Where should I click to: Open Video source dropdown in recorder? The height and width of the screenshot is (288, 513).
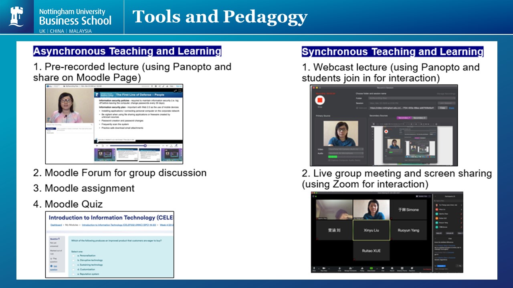[346, 149]
